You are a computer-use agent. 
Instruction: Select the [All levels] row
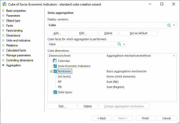pos(64,76)
